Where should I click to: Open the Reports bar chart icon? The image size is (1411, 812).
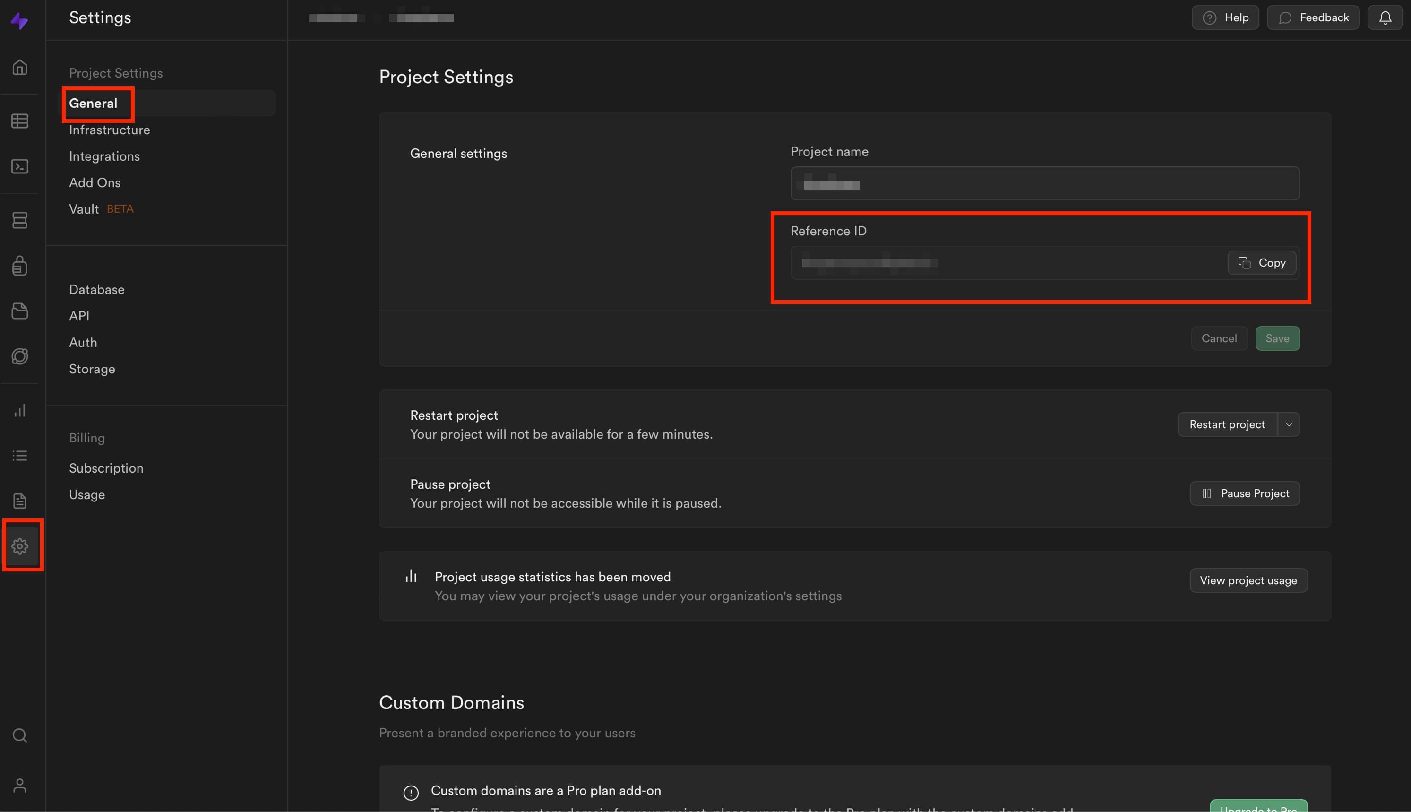(20, 410)
